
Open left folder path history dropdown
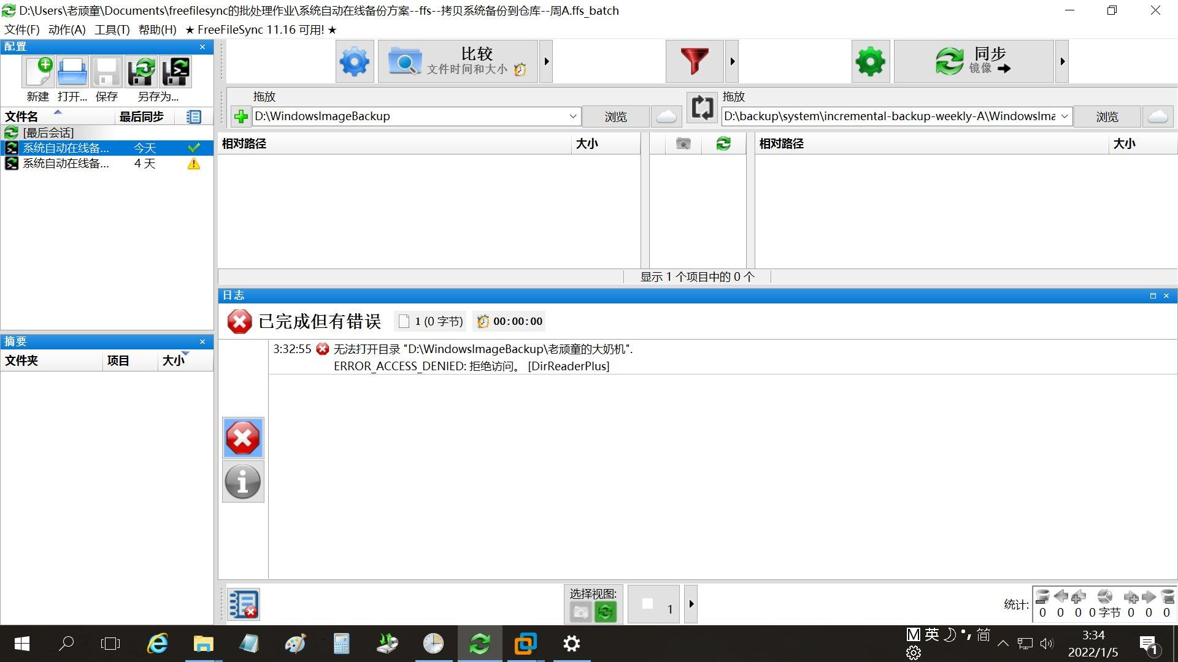tap(572, 116)
